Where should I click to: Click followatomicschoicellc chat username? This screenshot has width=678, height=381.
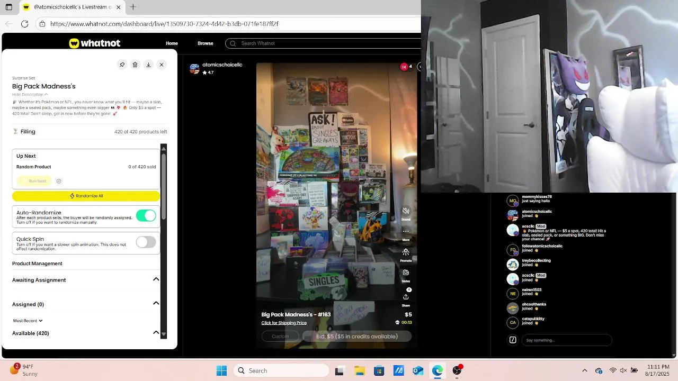tap(542, 246)
